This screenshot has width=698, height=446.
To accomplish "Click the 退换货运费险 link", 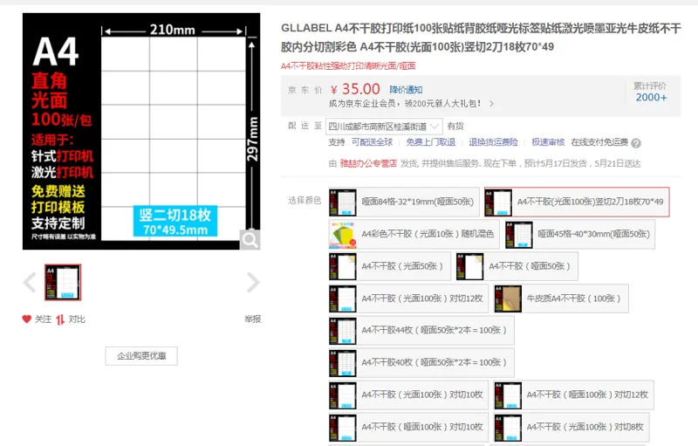I will [493, 142].
